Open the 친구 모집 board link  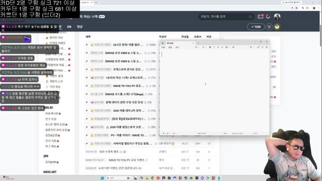point(51,119)
